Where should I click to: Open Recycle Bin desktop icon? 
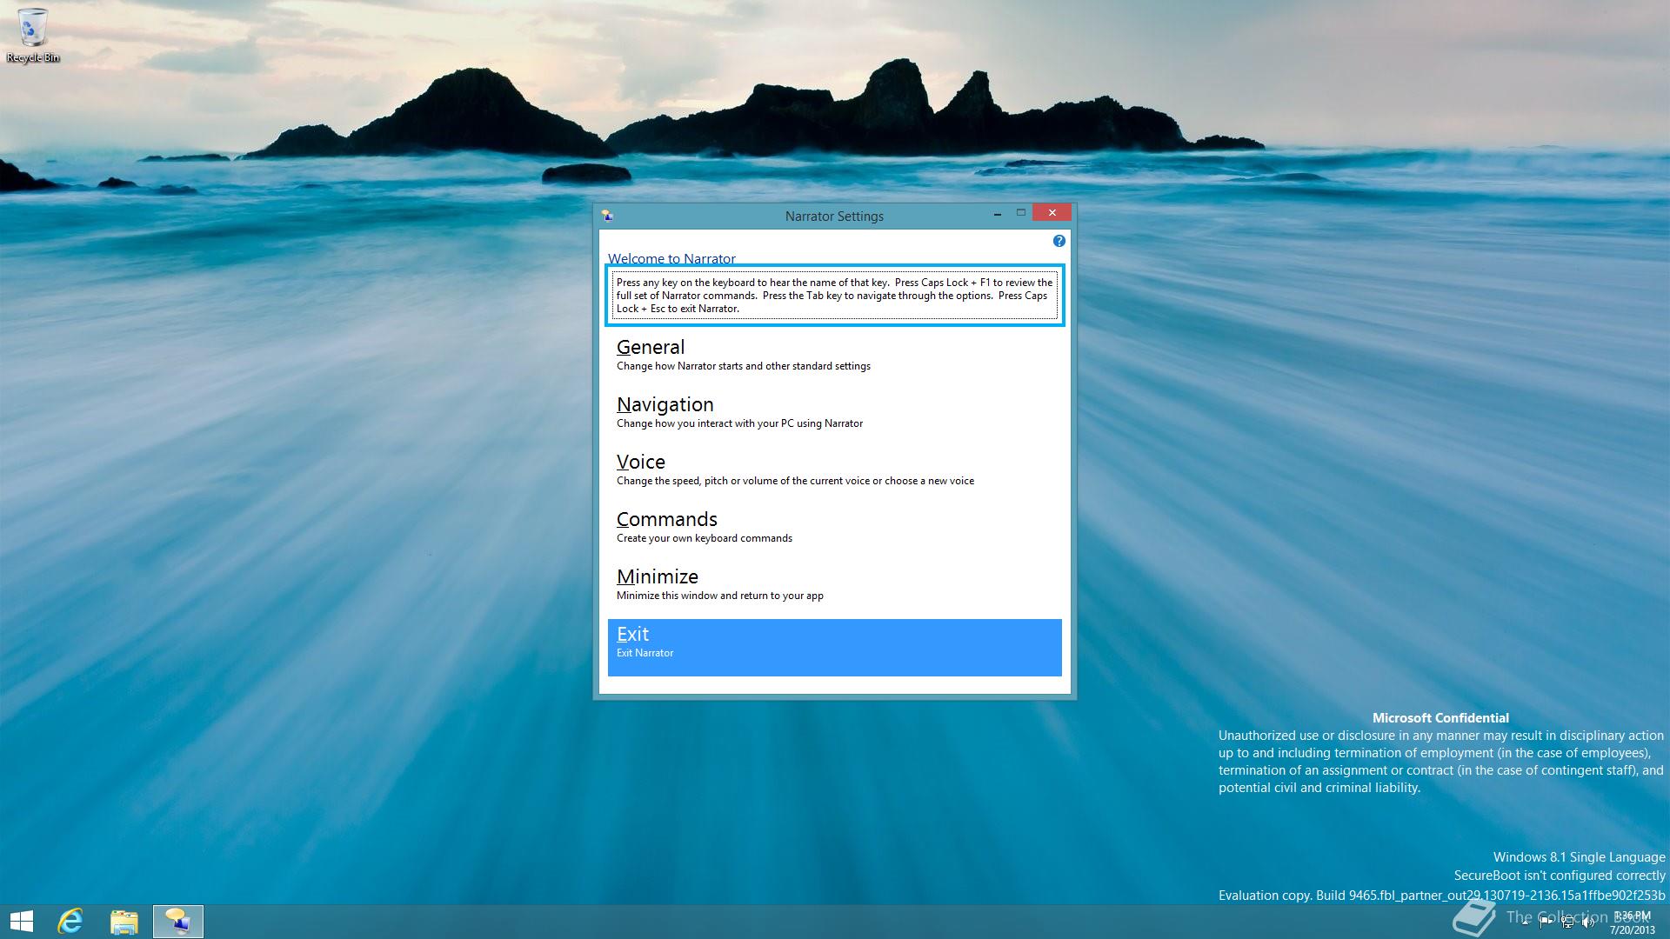pos(33,35)
